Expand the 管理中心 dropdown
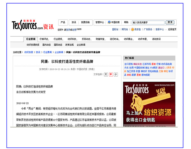The image size is (191, 149). [x=100, y=22]
